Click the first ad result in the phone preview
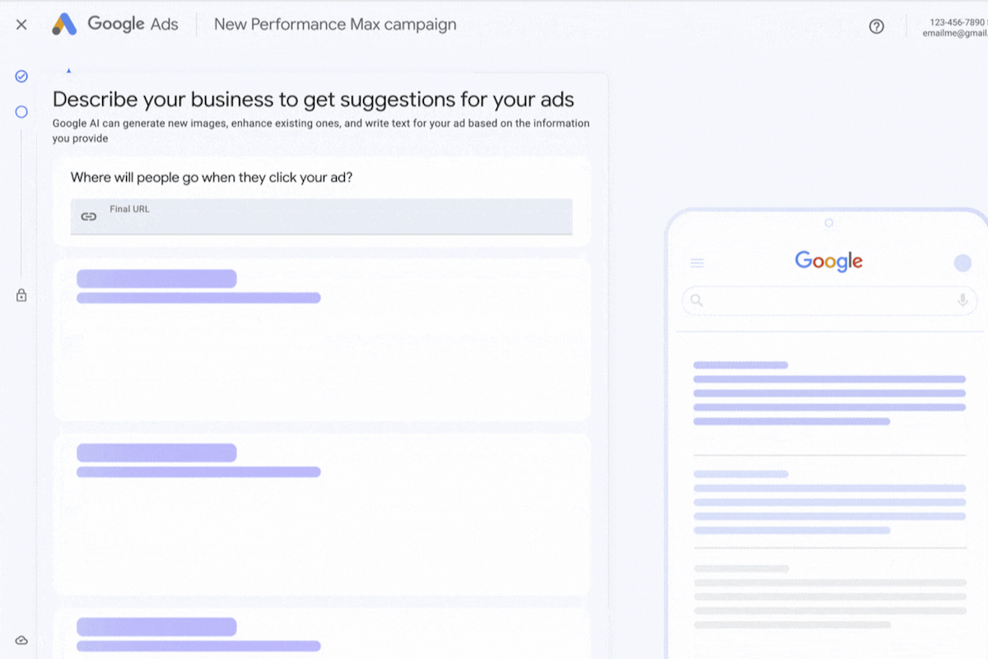 point(828,392)
